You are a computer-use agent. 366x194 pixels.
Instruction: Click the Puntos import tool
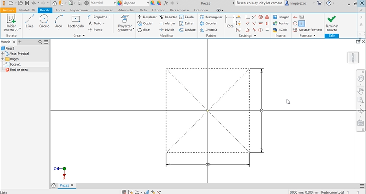[x=281, y=23]
